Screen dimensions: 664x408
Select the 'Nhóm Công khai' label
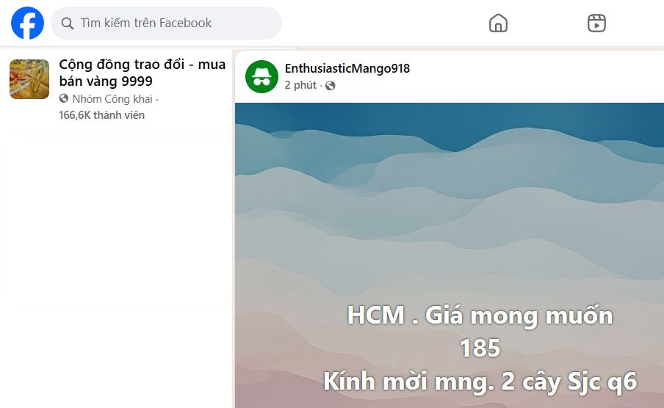112,99
